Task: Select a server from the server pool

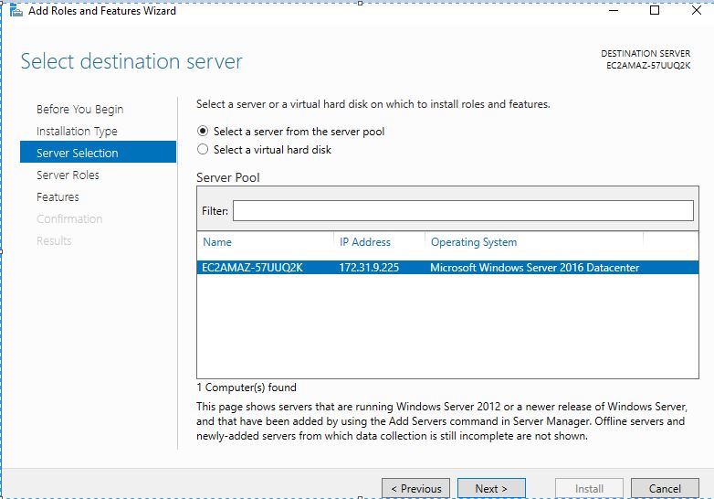Action: pyautogui.click(x=204, y=132)
